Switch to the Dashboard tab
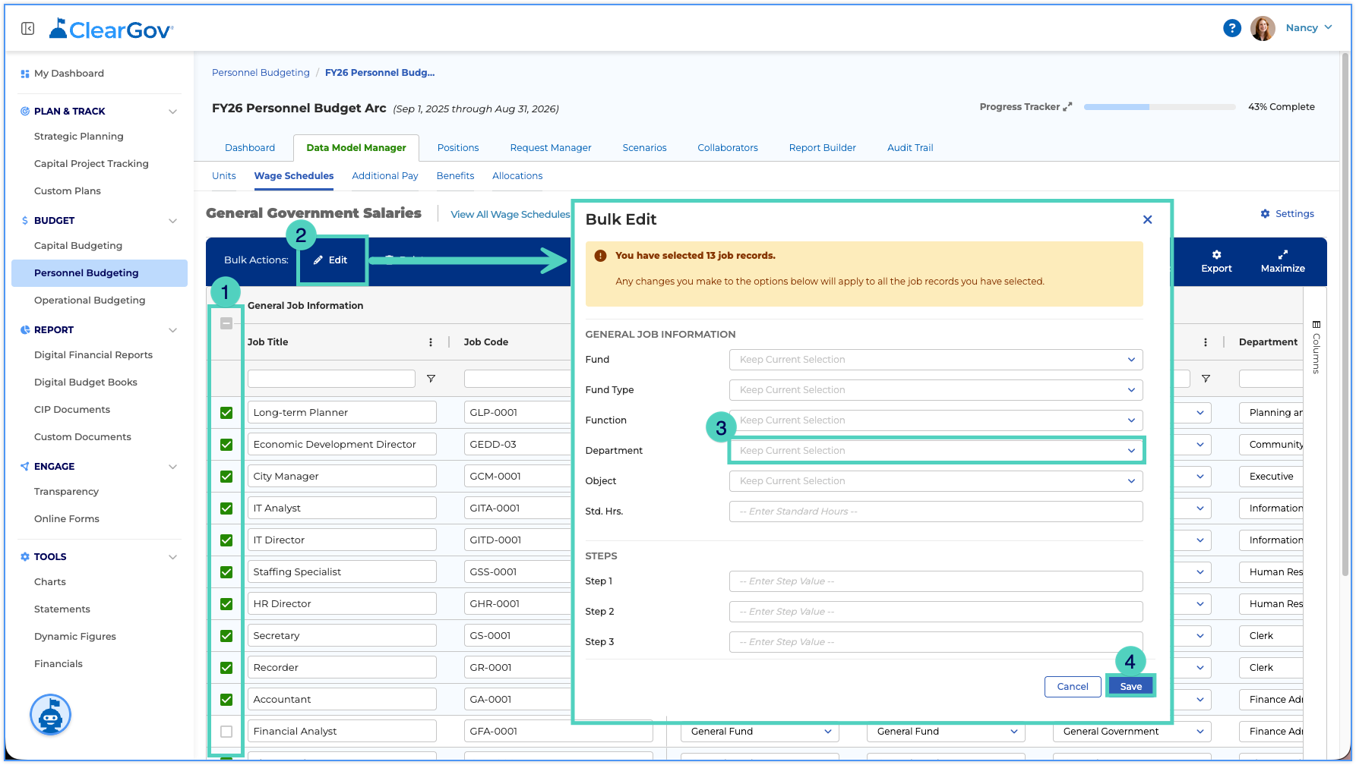This screenshot has width=1356, height=765. pyautogui.click(x=250, y=148)
